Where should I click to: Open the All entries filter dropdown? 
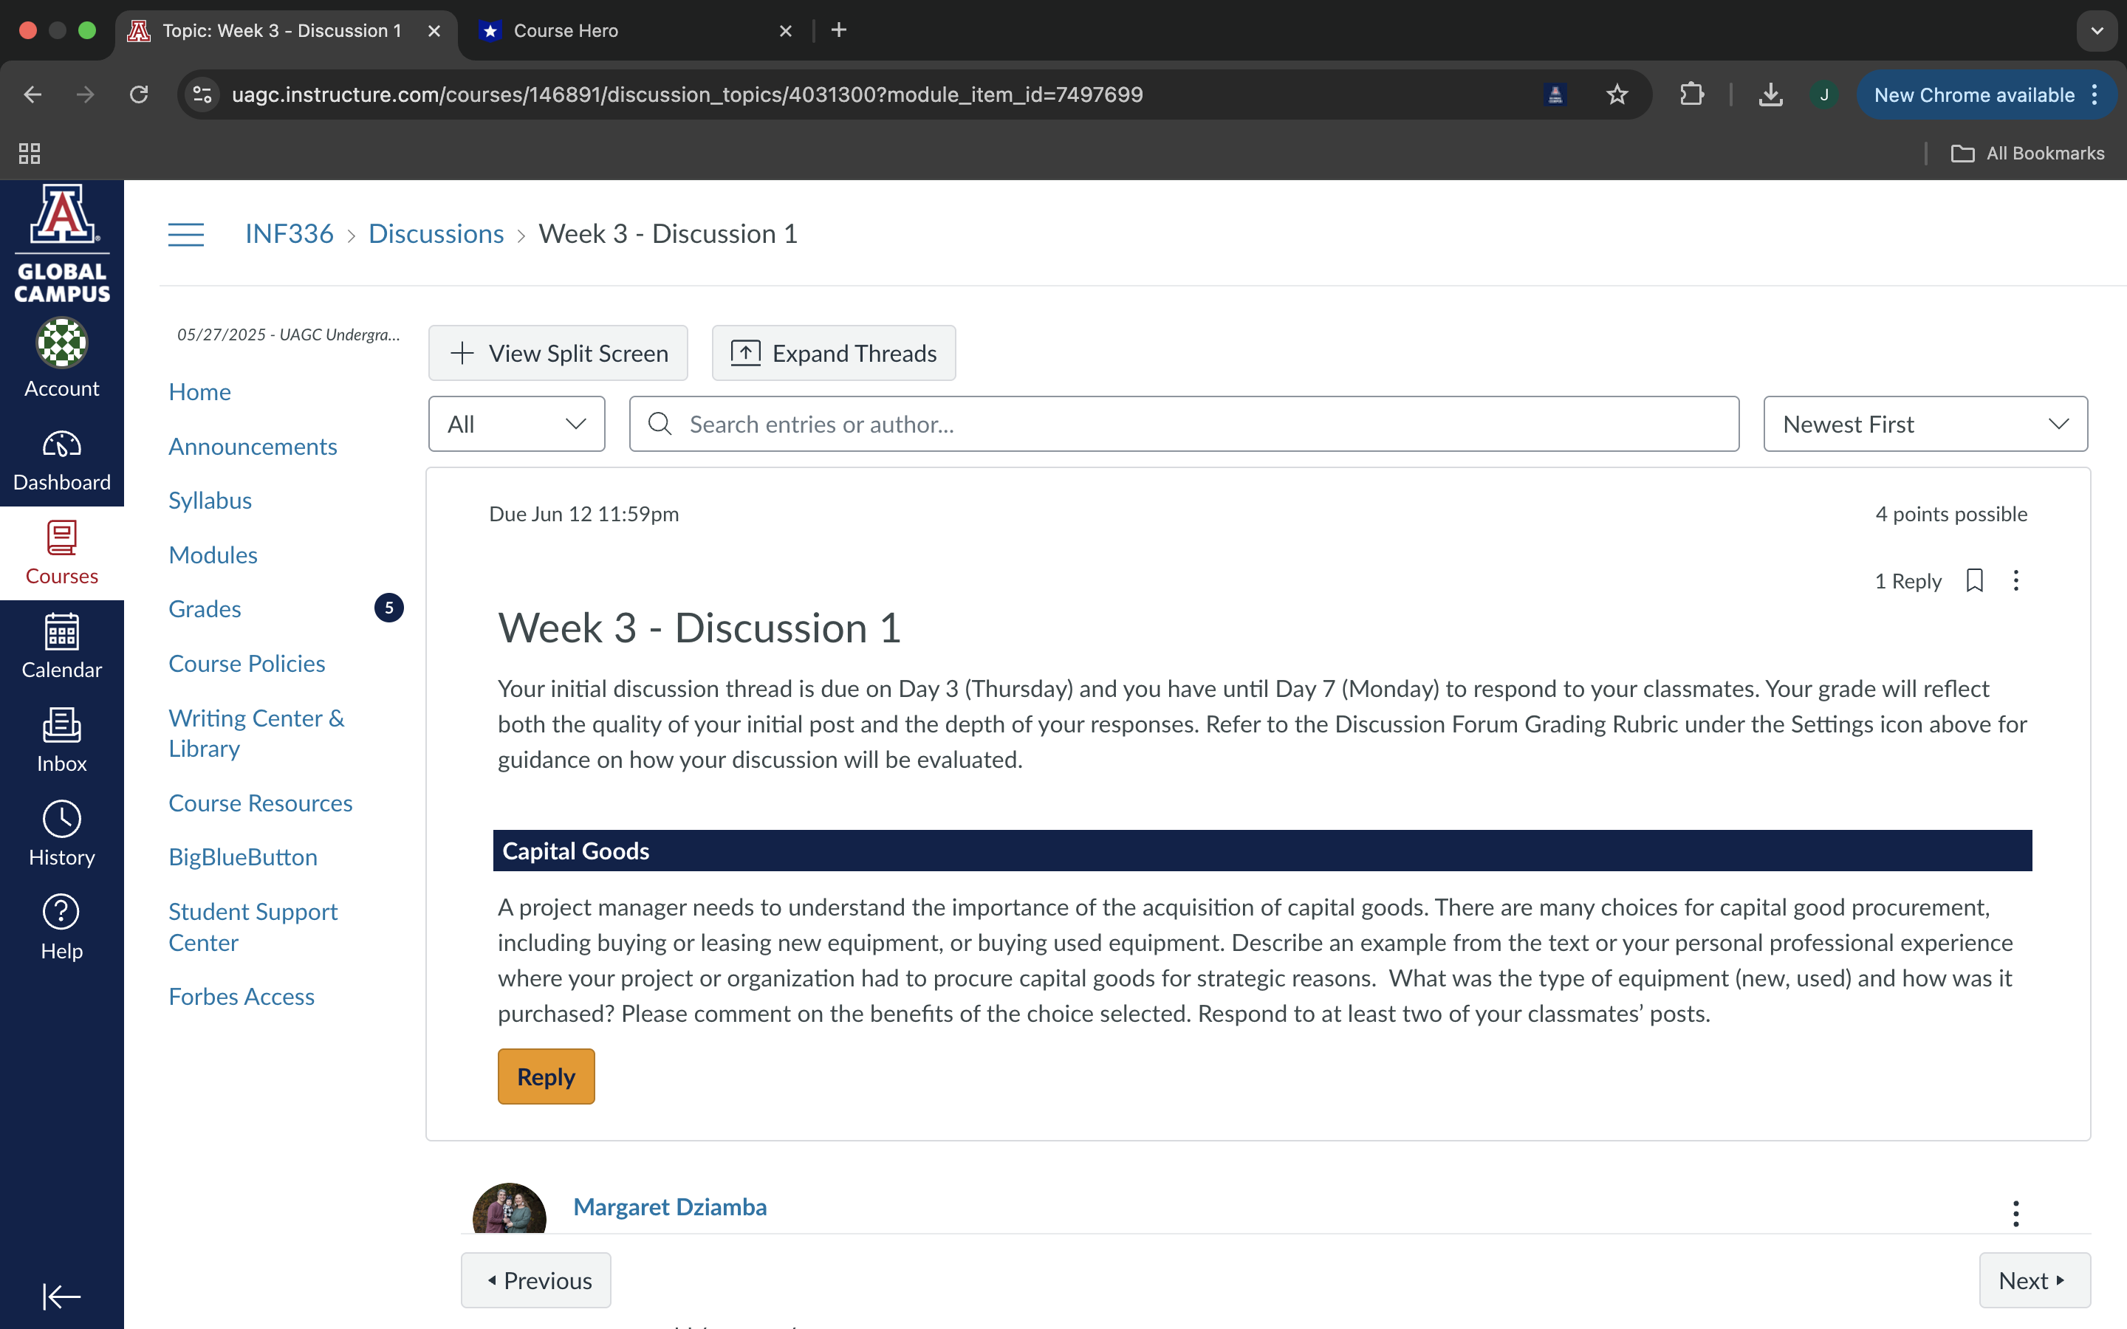(516, 424)
